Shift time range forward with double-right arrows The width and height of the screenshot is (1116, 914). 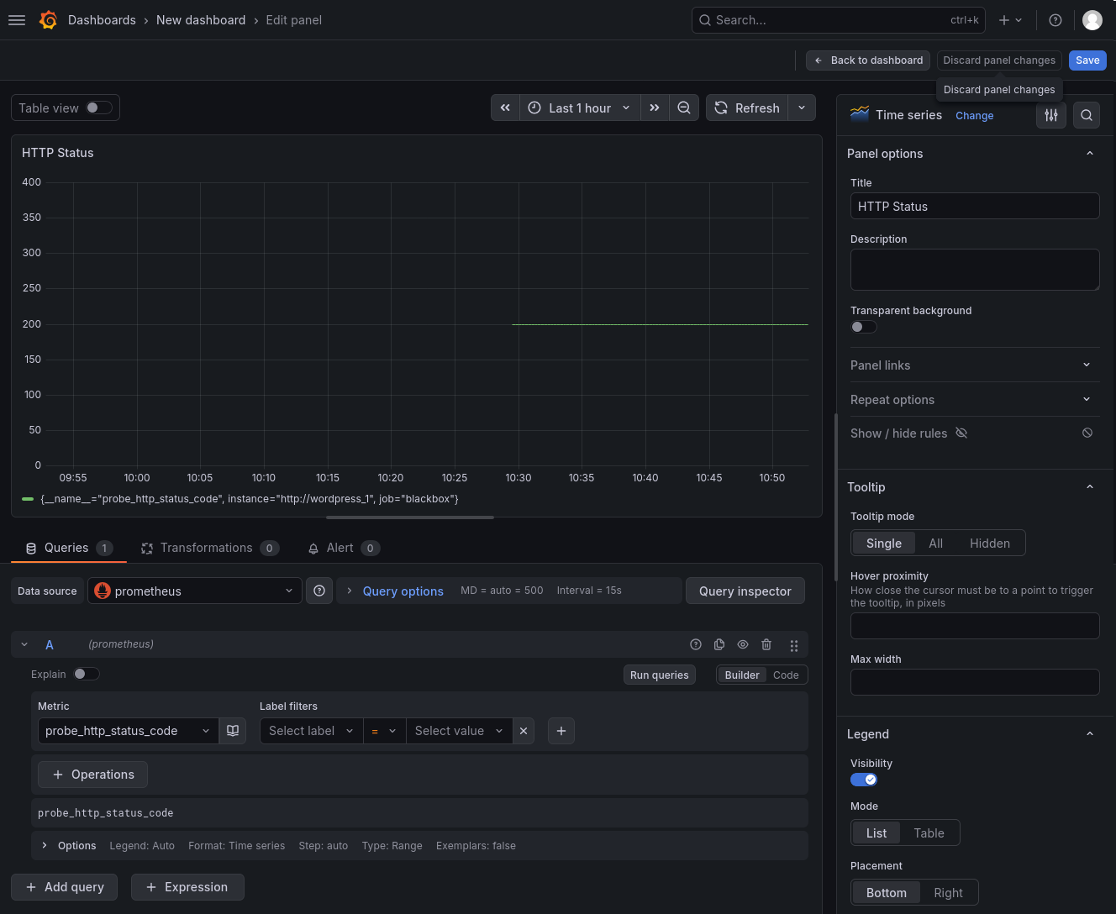[x=655, y=108]
